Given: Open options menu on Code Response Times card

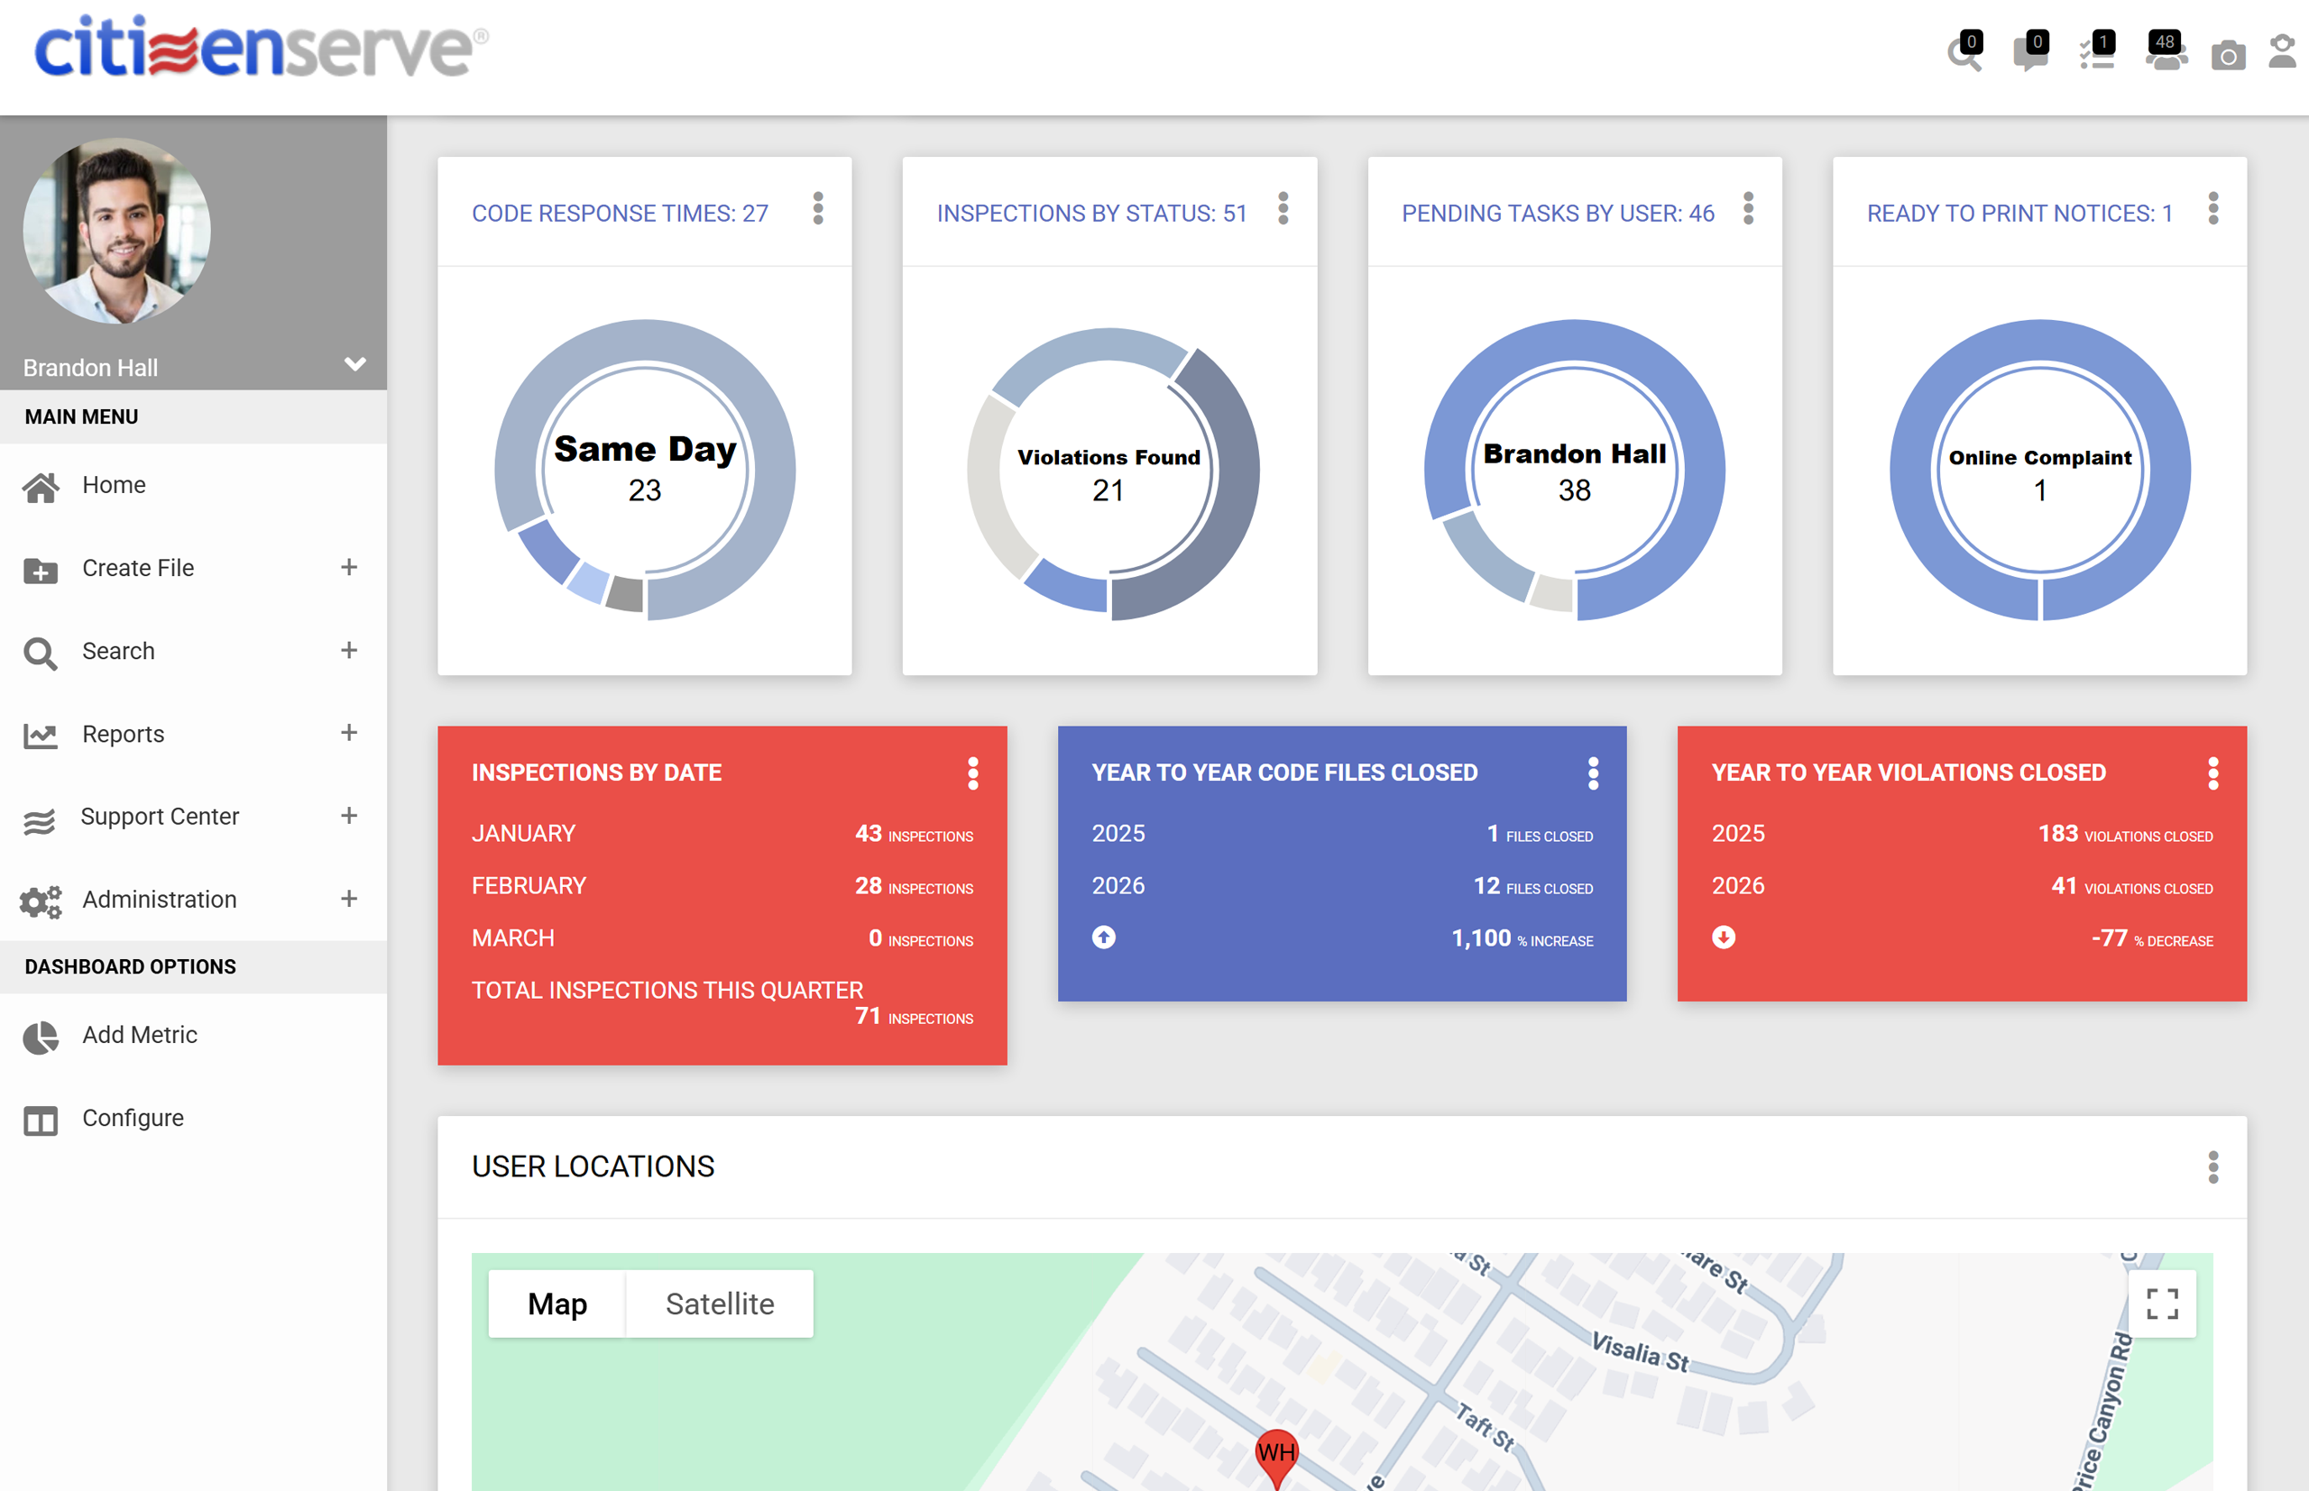Looking at the screenshot, I should pyautogui.click(x=818, y=209).
